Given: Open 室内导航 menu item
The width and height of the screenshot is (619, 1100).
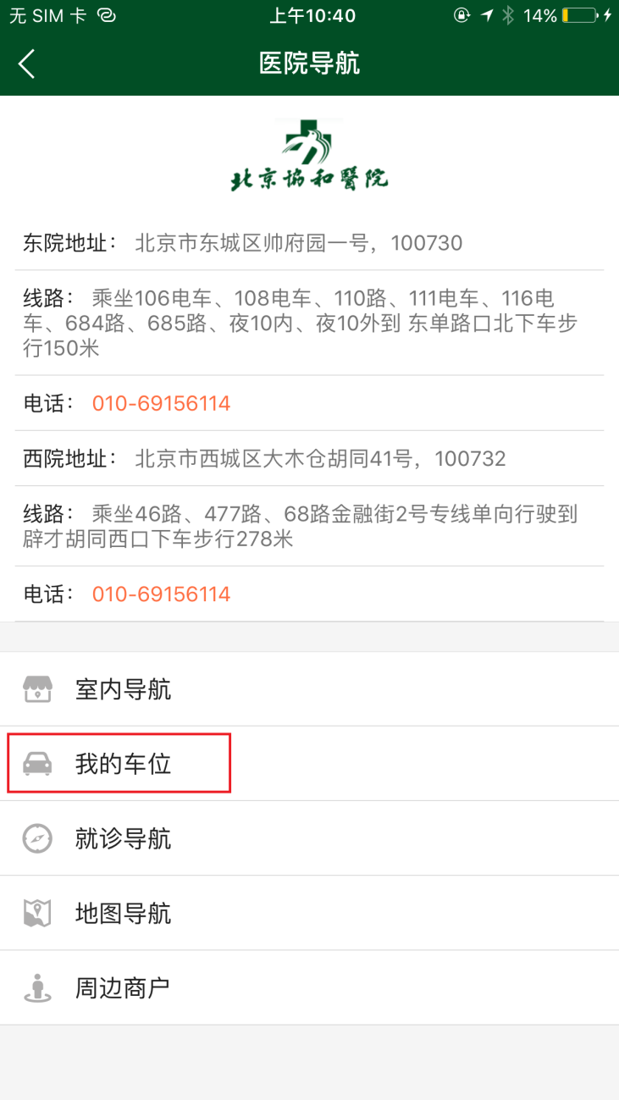Looking at the screenshot, I should point(309,689).
